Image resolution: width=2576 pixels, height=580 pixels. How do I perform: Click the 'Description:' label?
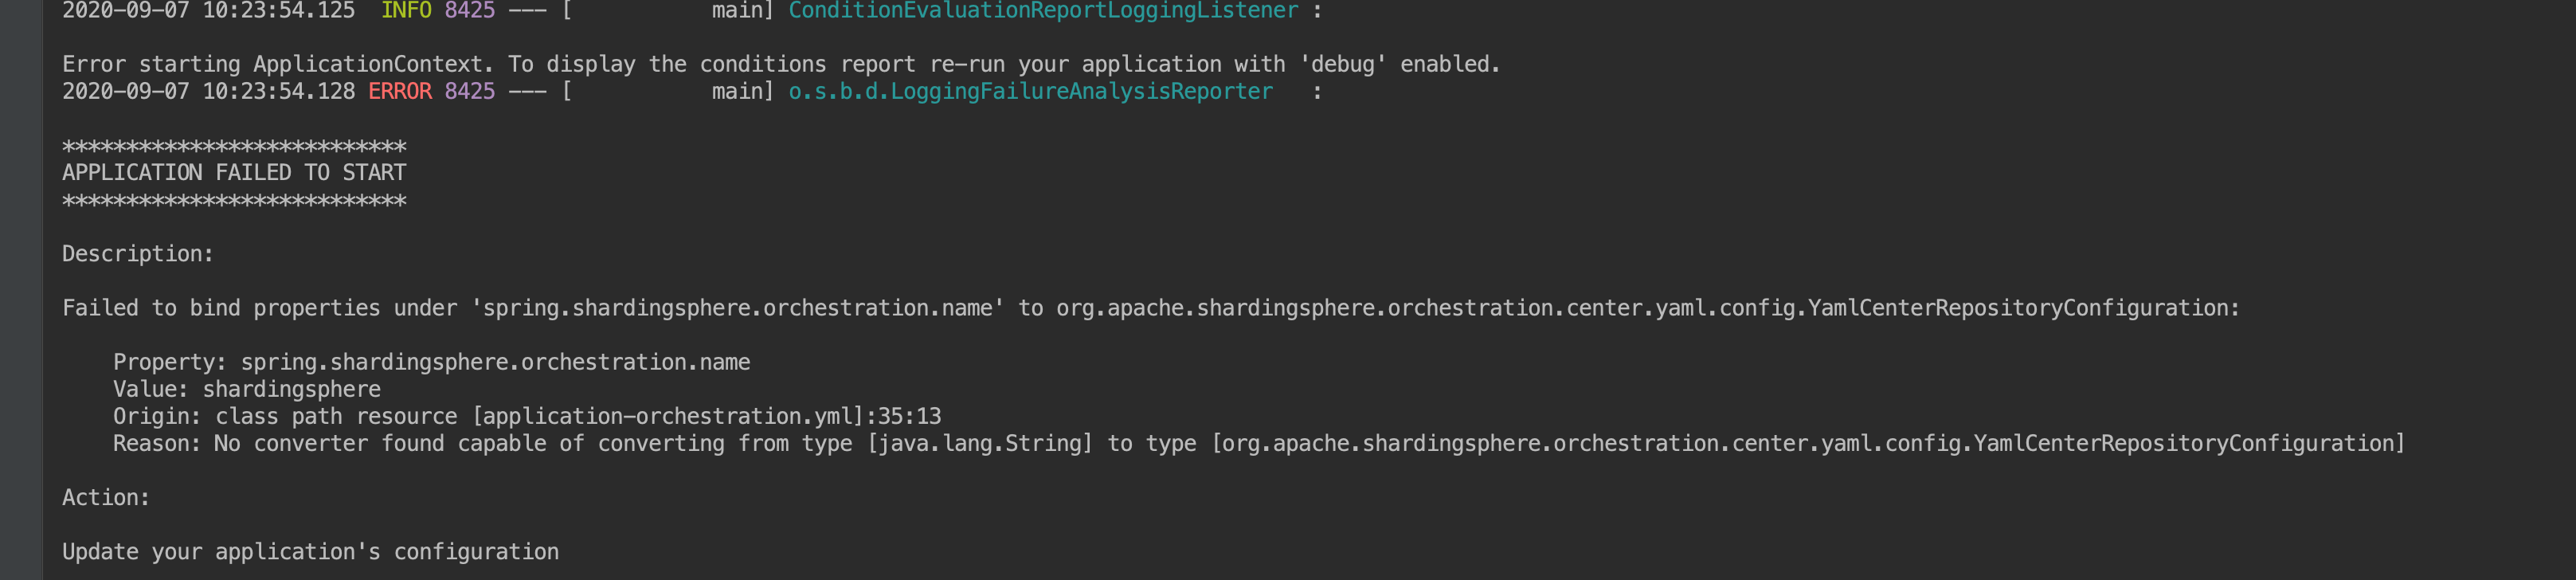[138, 254]
